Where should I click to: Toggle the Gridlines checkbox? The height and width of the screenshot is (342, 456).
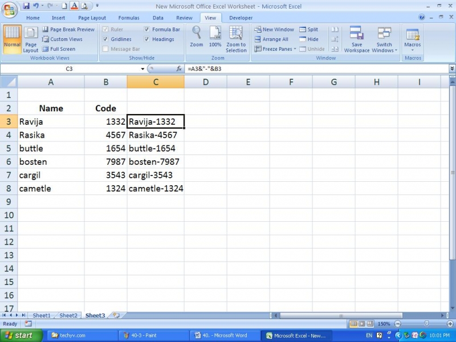click(106, 39)
